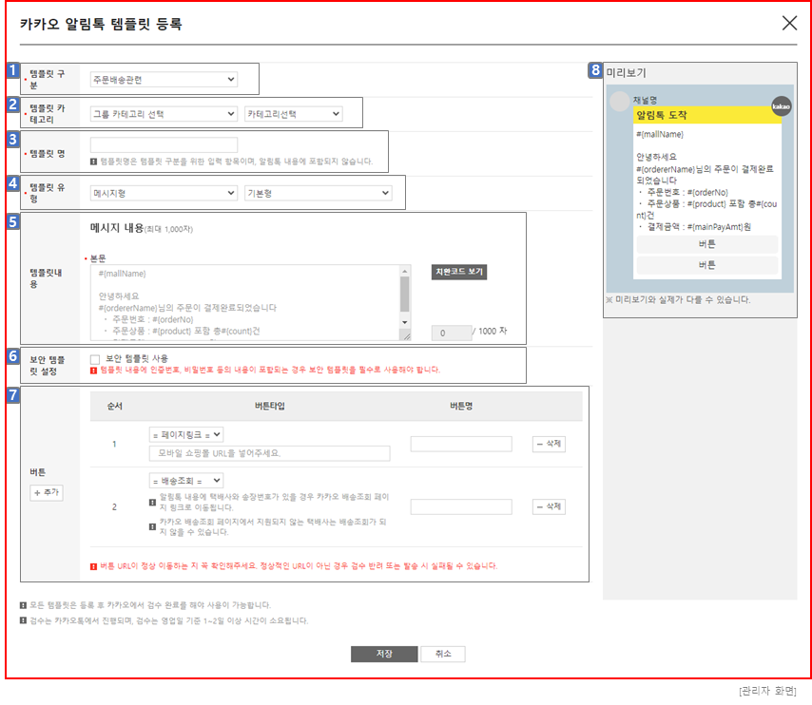This screenshot has height=705, width=812.
Task: Click the 템플릿 명 input field
Action: (x=164, y=145)
